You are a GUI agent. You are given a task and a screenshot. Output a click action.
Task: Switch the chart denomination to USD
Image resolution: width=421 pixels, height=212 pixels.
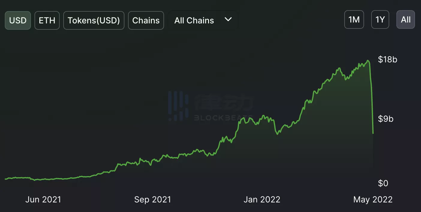[x=18, y=20]
